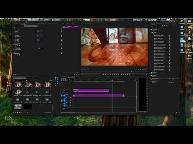Click the timeline playhead marker
Image resolution: width=193 pixels, height=144 pixels.
(x=112, y=80)
